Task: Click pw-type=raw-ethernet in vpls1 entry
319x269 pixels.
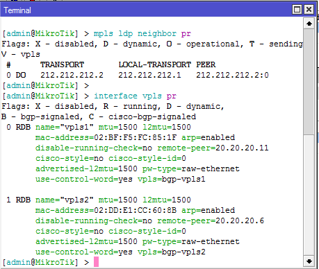Action: click(x=191, y=169)
